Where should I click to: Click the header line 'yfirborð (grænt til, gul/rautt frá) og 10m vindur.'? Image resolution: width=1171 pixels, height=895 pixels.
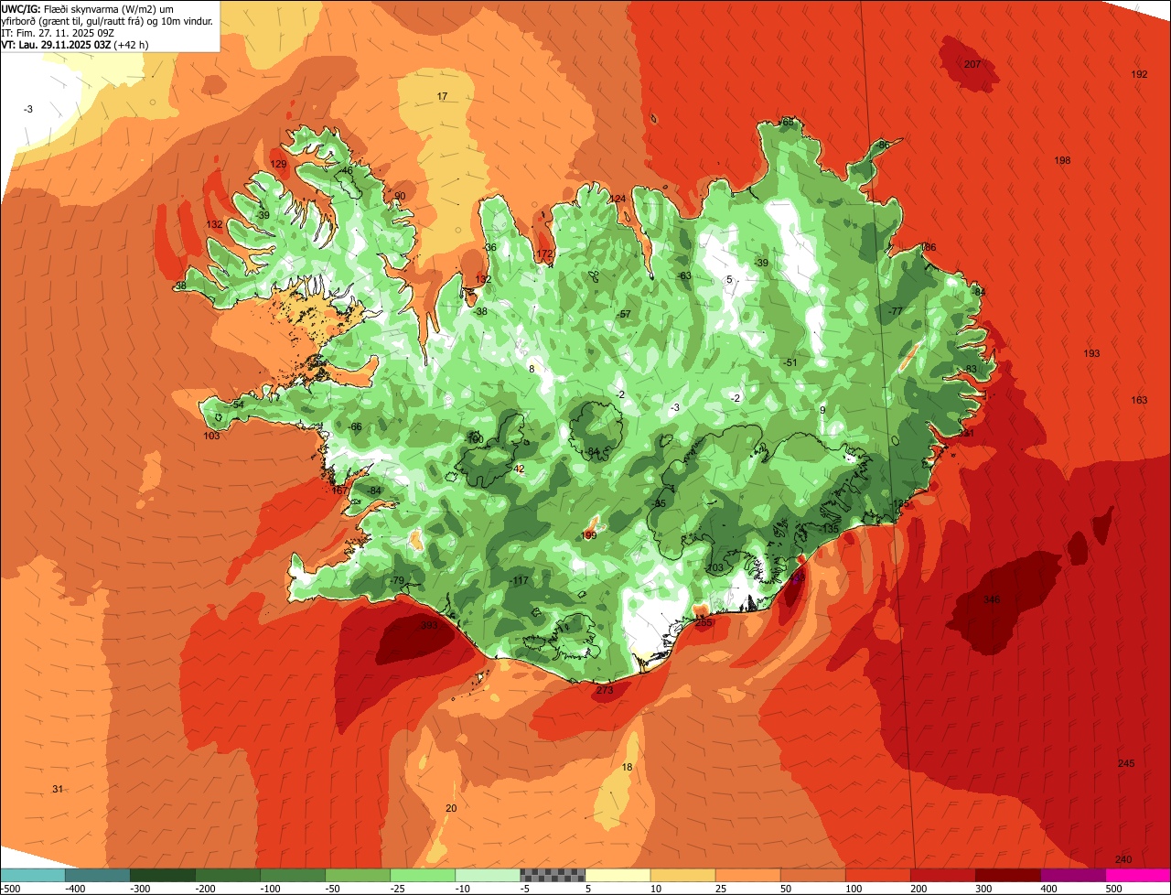pos(108,20)
